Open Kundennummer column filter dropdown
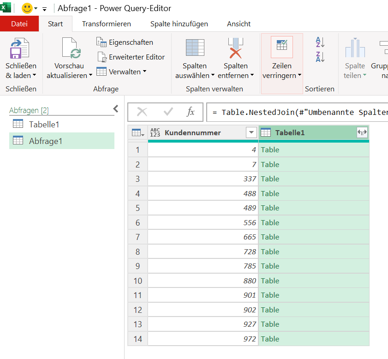The image size is (388, 359). point(251,133)
